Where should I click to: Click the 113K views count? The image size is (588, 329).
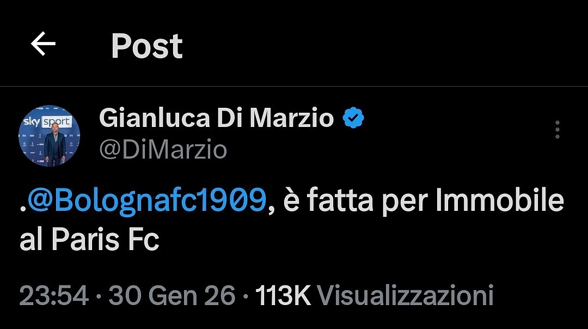pos(283,295)
